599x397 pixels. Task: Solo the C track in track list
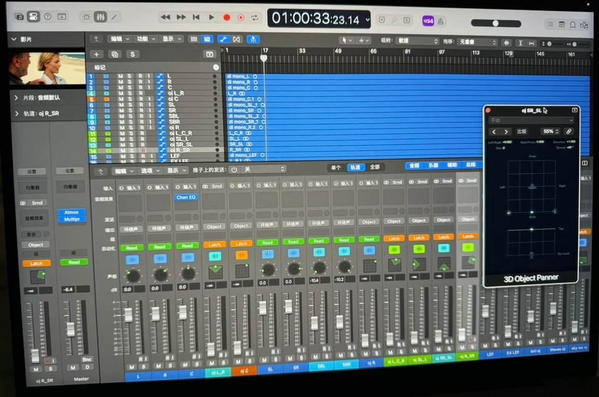pos(130,87)
